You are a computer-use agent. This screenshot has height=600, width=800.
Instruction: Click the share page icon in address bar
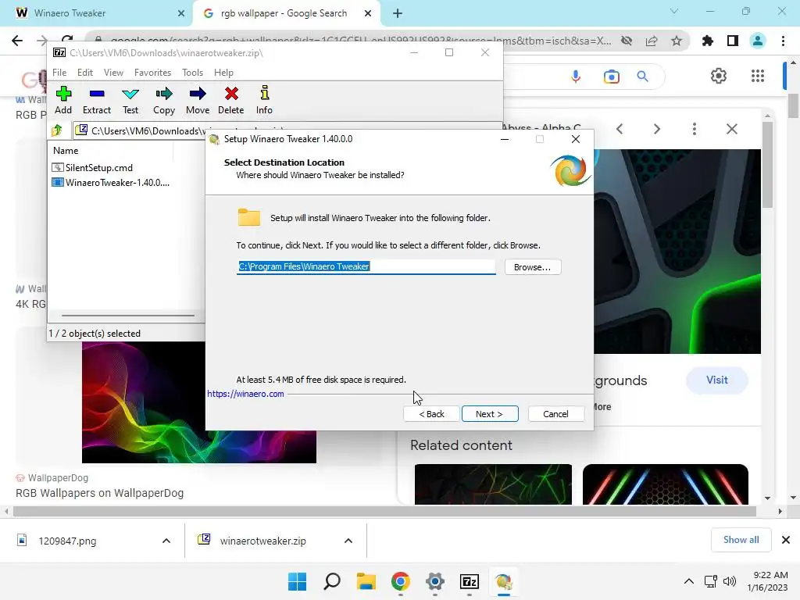point(652,41)
